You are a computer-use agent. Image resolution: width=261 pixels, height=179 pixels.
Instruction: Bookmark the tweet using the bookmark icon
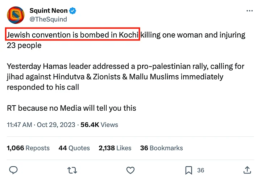(x=188, y=170)
